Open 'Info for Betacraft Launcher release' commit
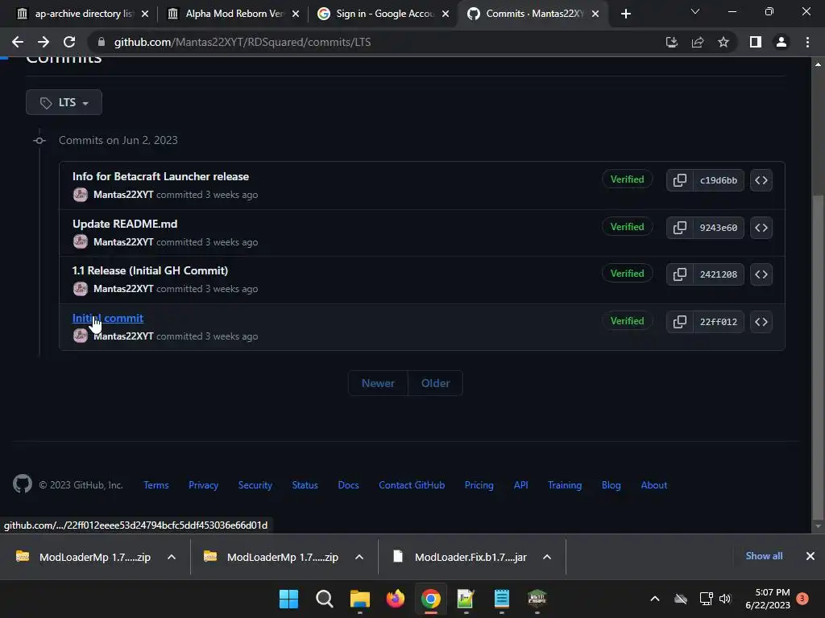Viewport: 825px width, 618px height. (x=160, y=176)
